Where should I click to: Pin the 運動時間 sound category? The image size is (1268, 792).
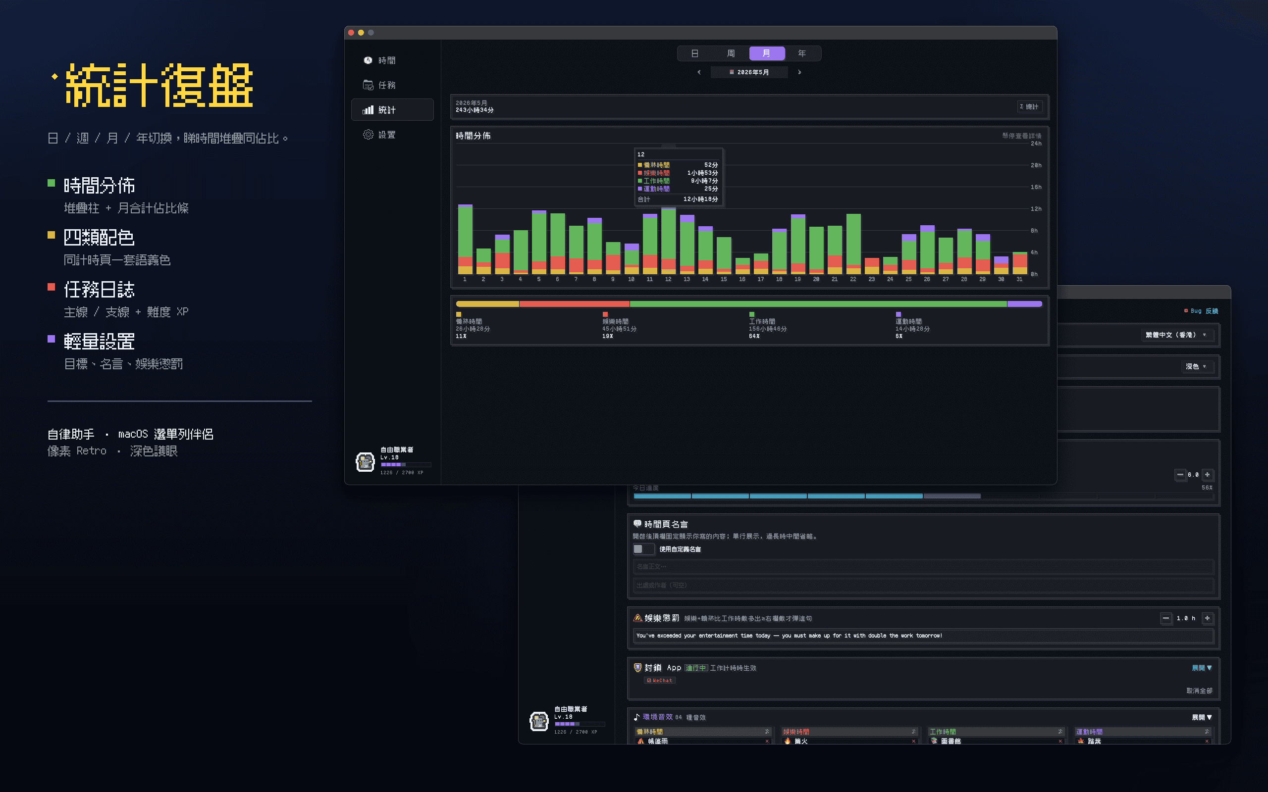[x=1207, y=731]
